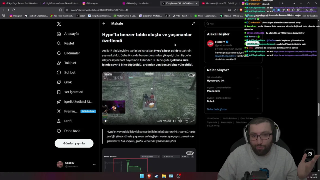Open Steam from the taskbar

pos(156,176)
